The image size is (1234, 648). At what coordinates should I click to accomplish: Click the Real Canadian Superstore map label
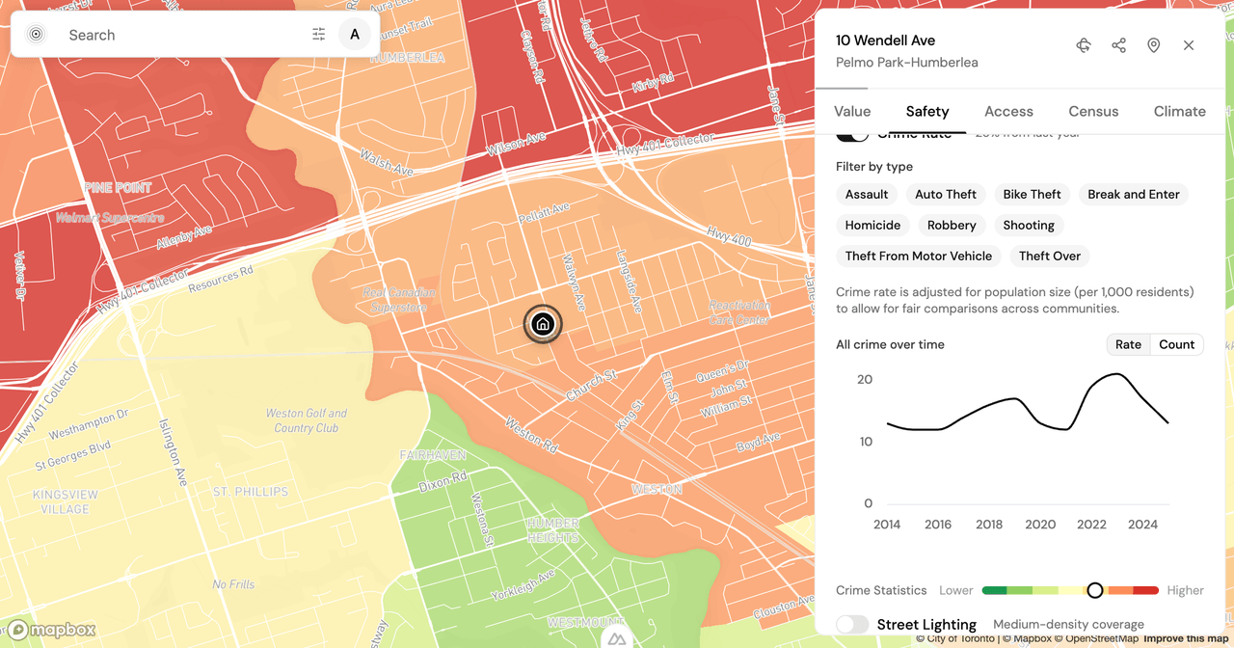pos(399,300)
